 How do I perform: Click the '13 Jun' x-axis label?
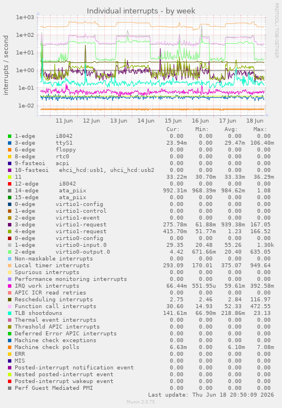(x=119, y=121)
